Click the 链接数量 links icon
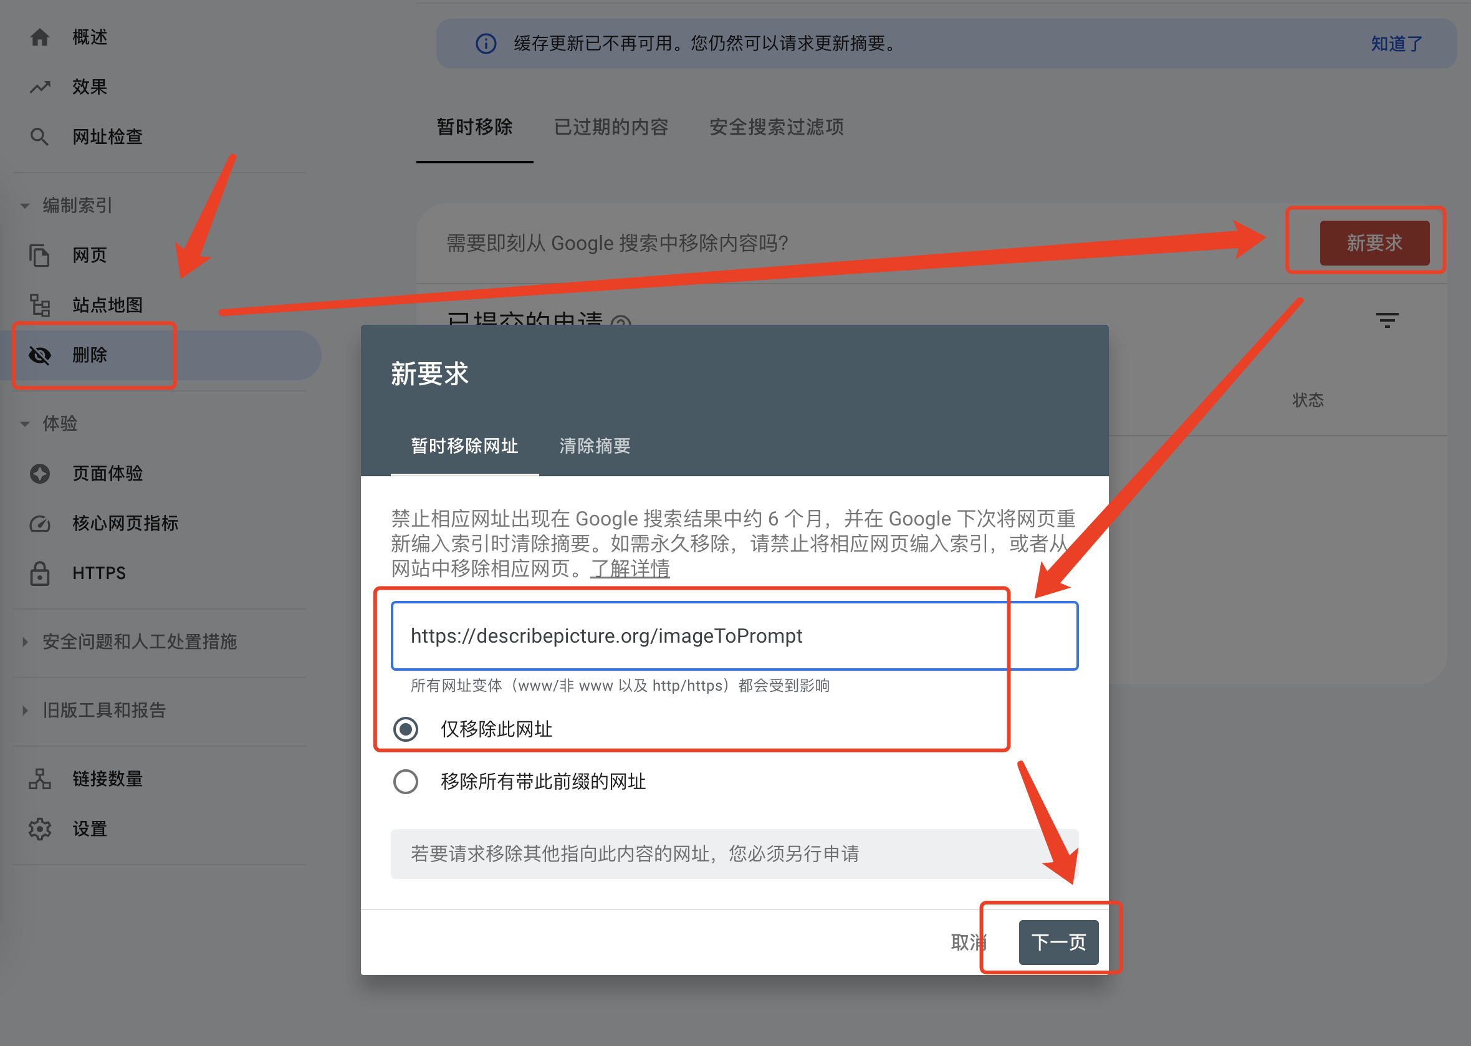Screen dimensions: 1471x1046 tap(39, 779)
